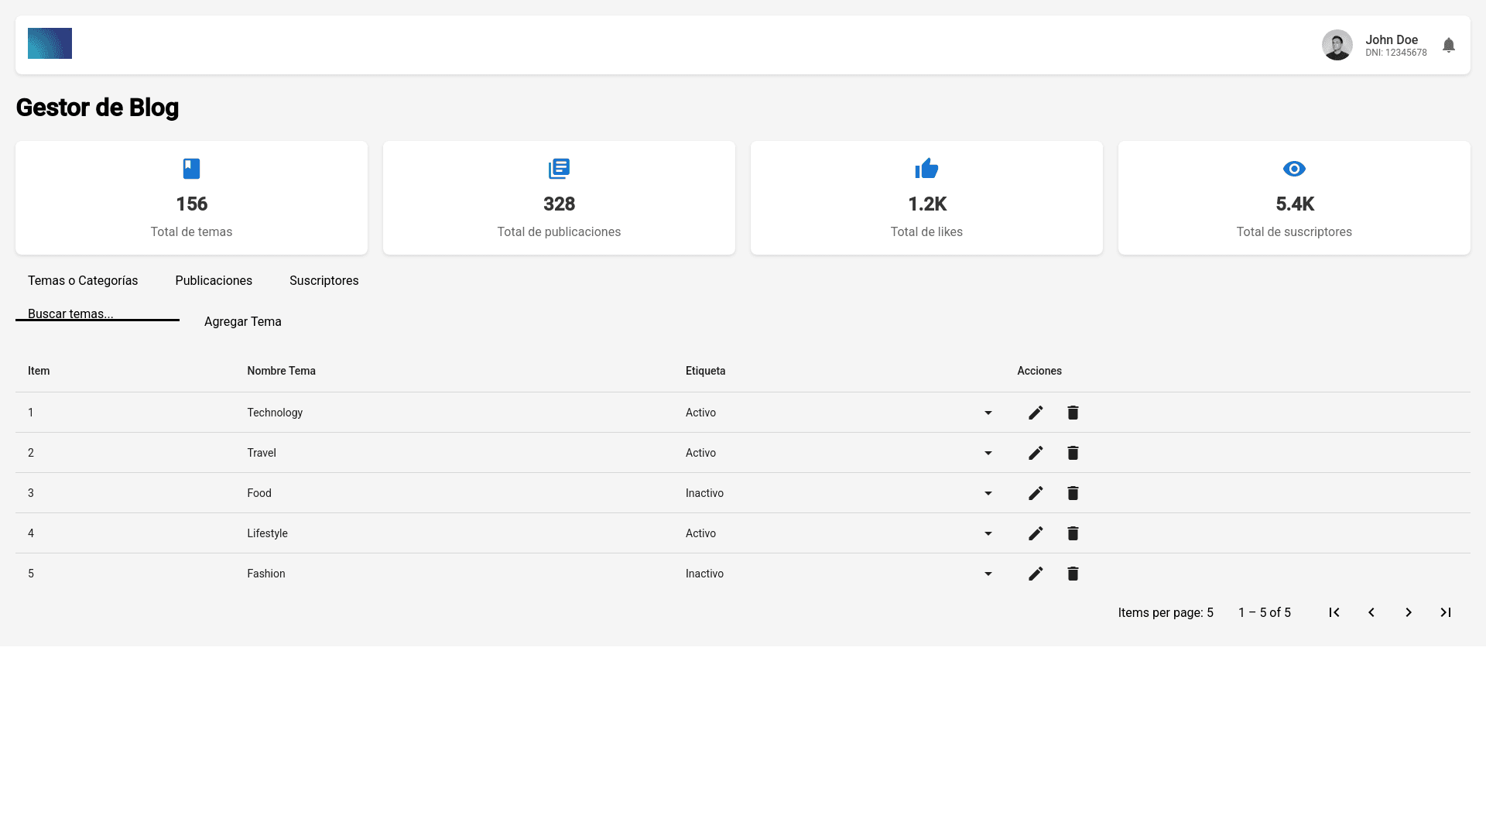Click the subscribers eye icon
The width and height of the screenshot is (1486, 836).
click(1293, 169)
